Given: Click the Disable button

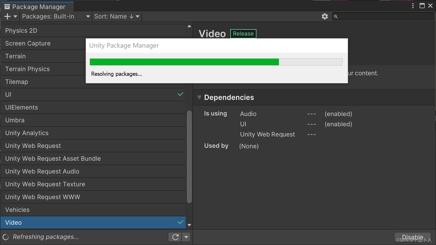Looking at the screenshot, I should tap(413, 237).
